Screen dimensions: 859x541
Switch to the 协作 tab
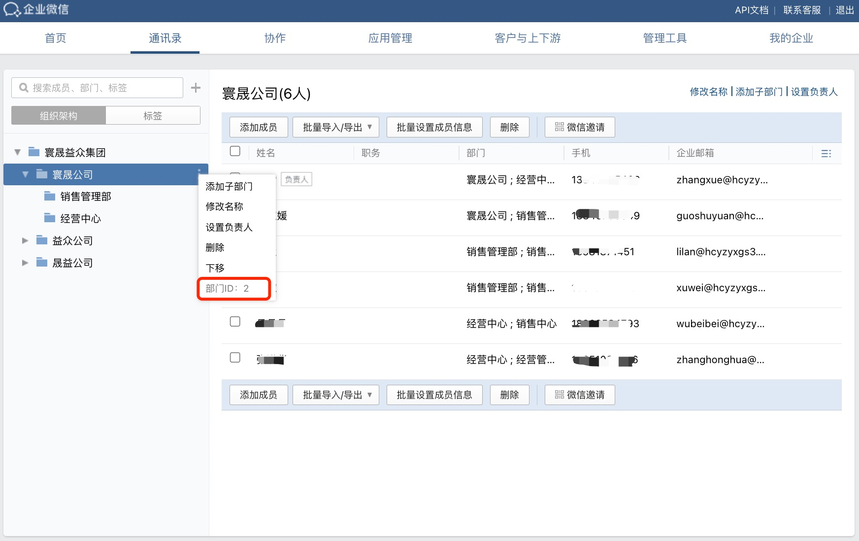click(x=275, y=38)
